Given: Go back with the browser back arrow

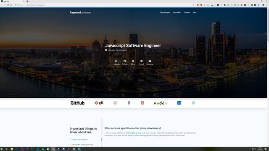Looking at the screenshot, I should pos(1,5).
